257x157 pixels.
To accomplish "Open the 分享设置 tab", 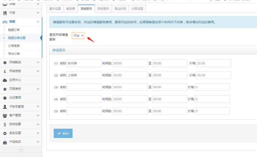I will click(137, 8).
